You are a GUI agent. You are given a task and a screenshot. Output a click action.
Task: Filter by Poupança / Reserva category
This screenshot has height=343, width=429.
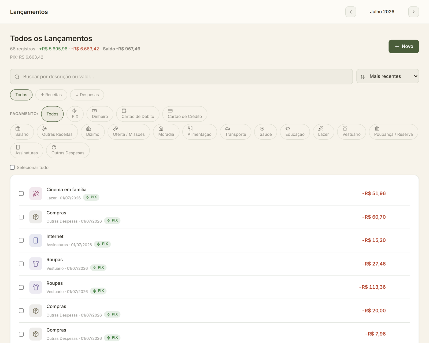[393, 132]
